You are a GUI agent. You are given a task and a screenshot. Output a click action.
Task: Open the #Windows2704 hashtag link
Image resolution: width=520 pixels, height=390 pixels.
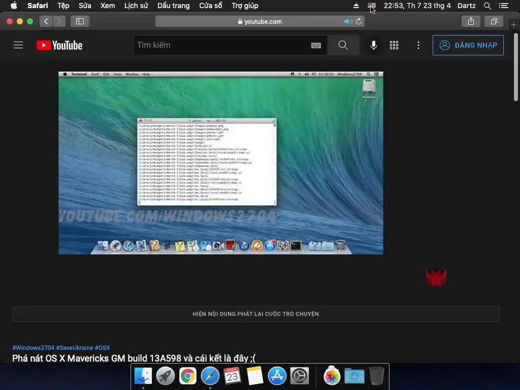coord(33,347)
